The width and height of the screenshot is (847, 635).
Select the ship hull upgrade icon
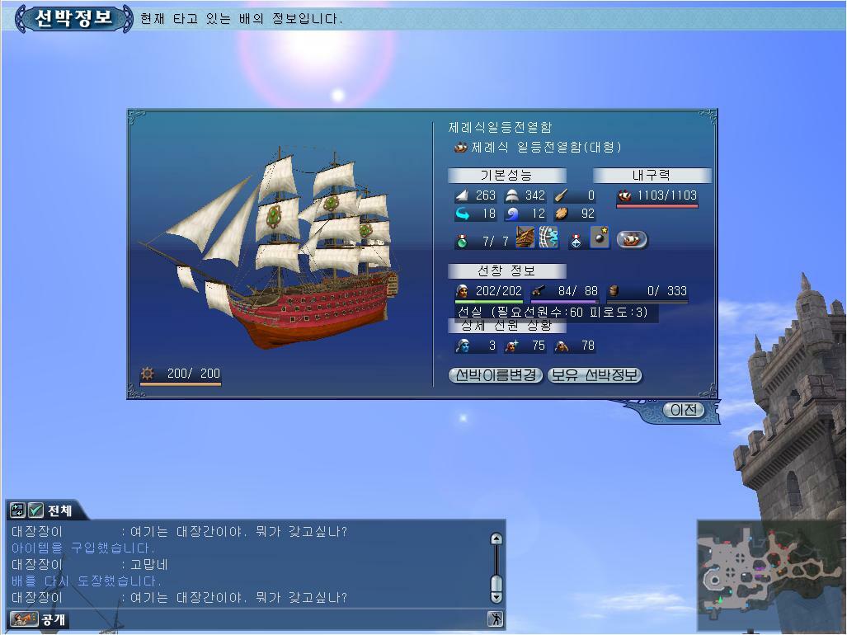525,239
